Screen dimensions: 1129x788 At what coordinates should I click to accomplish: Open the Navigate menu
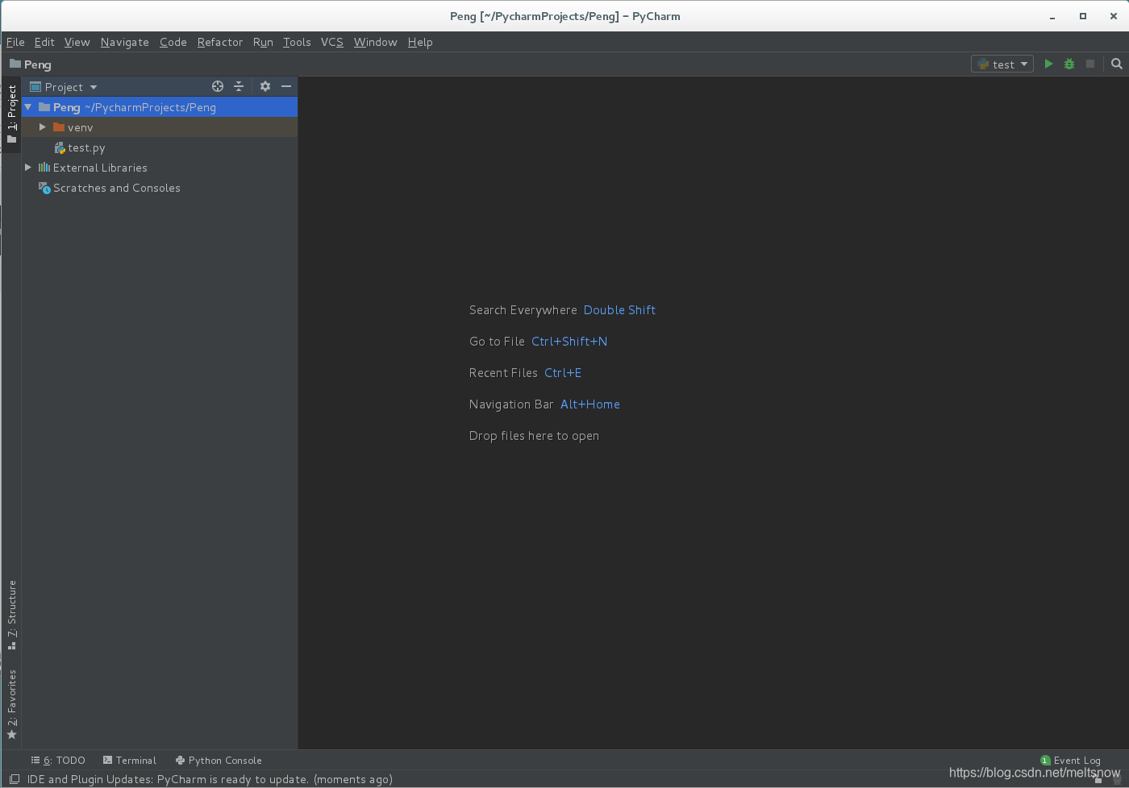point(125,42)
